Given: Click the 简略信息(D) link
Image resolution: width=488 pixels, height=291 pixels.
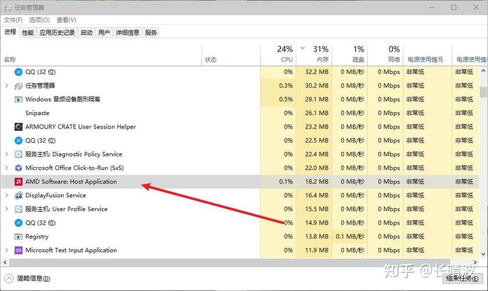Looking at the screenshot, I should (x=33, y=279).
